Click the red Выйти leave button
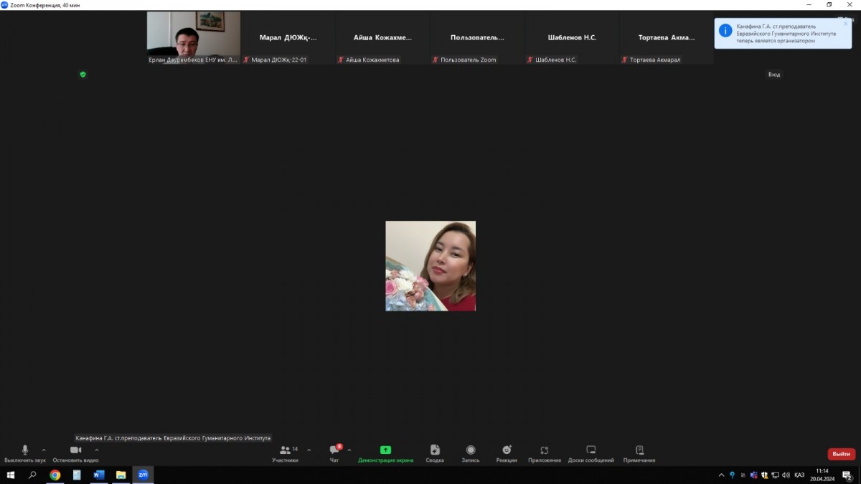 tap(841, 454)
